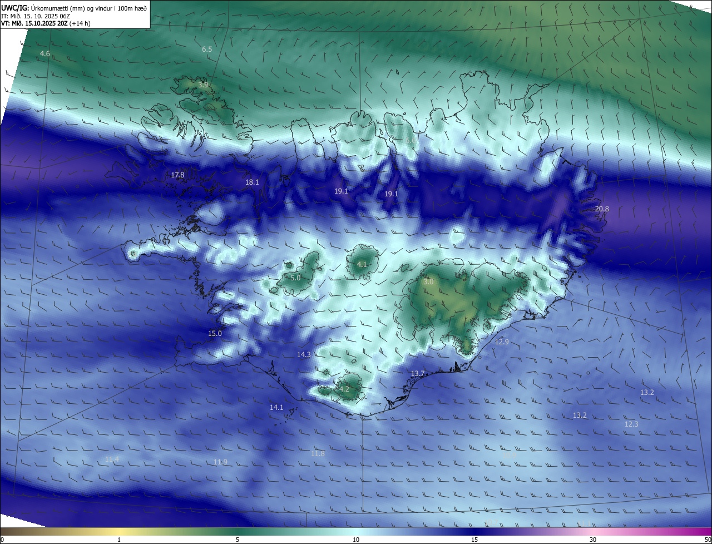The height and width of the screenshot is (544, 712).
Task: Click the 11.8 value label
Action: click(318, 454)
